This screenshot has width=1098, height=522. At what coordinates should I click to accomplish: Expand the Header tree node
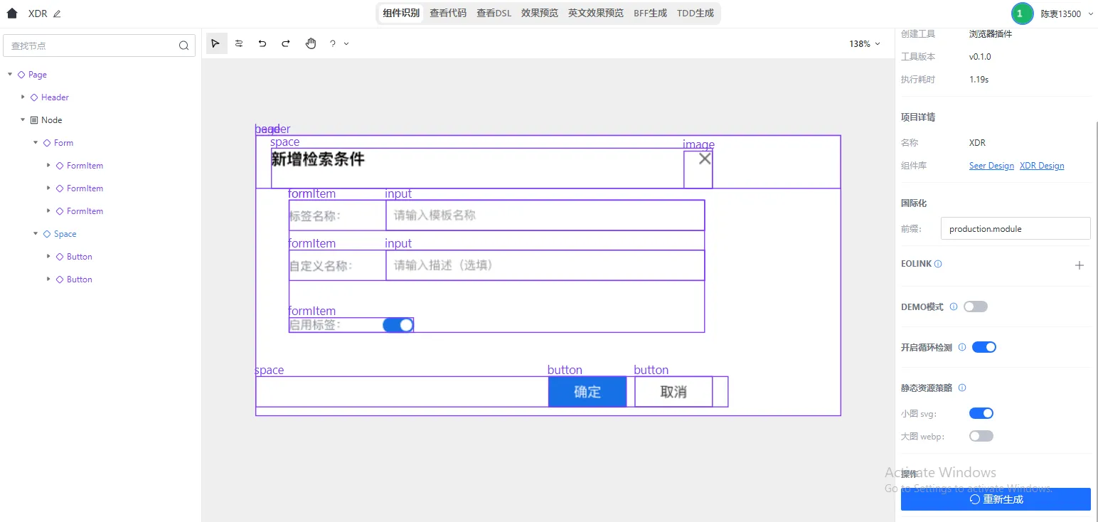pos(23,97)
